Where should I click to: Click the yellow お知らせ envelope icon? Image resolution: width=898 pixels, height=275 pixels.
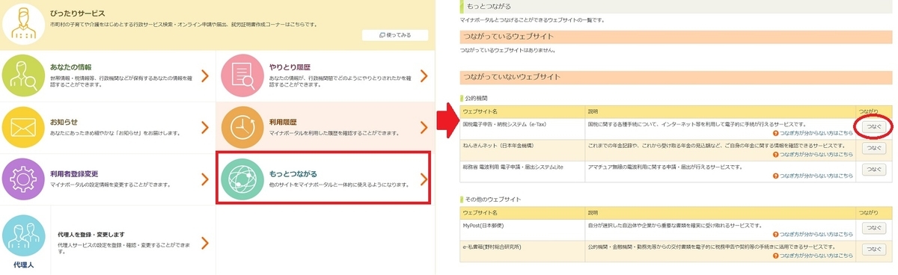(23, 126)
